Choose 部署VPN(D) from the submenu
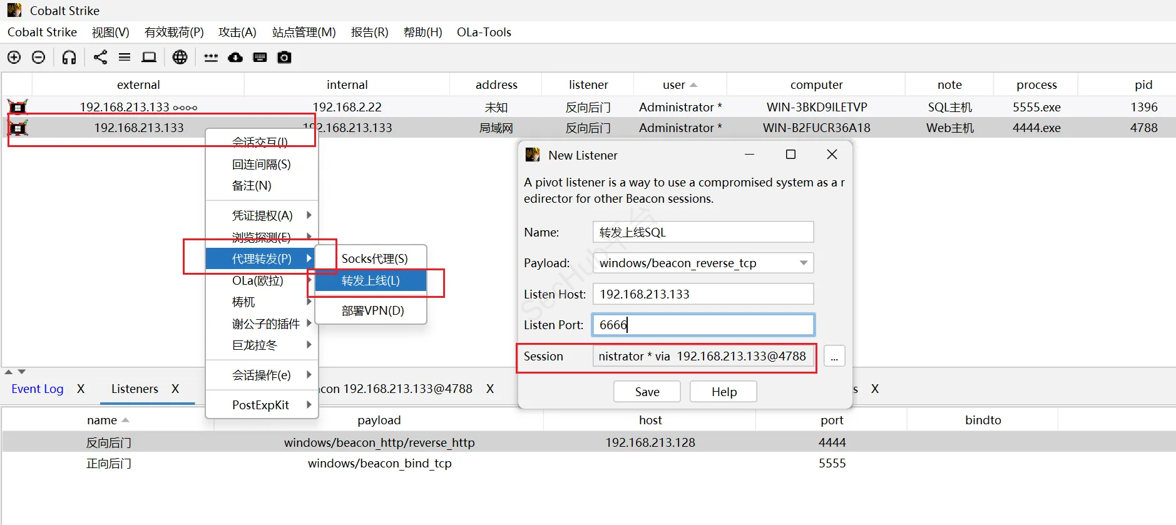The height and width of the screenshot is (525, 1176). tap(371, 310)
